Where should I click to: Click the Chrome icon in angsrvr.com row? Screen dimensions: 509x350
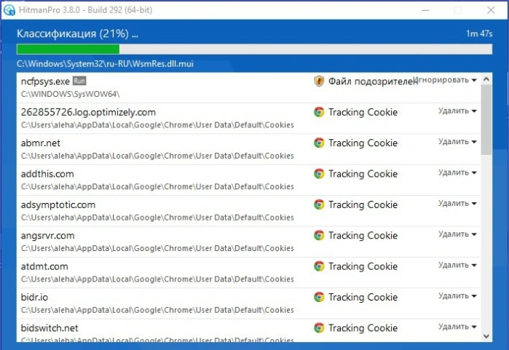click(319, 235)
